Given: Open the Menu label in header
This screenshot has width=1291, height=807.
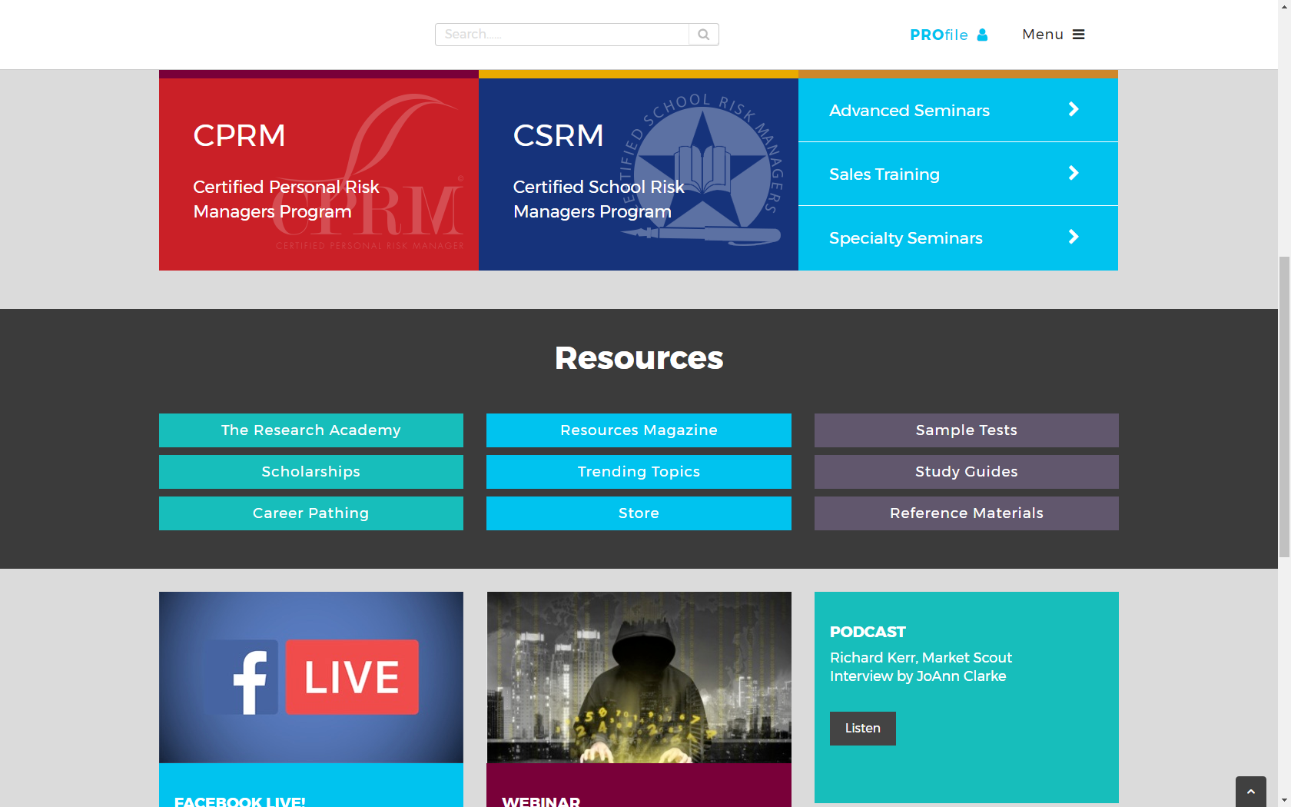Looking at the screenshot, I should 1043,35.
